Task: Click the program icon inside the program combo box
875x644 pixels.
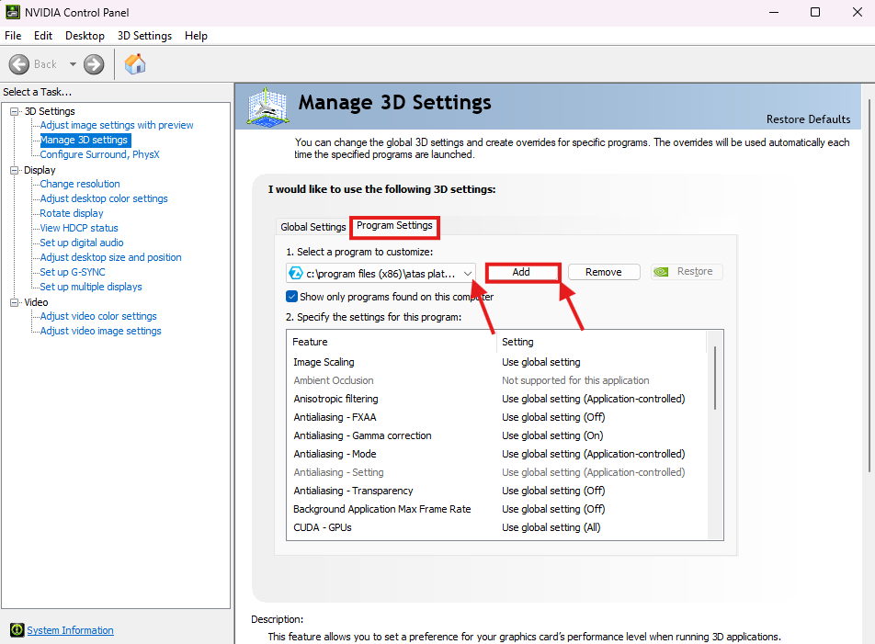Action: click(296, 273)
